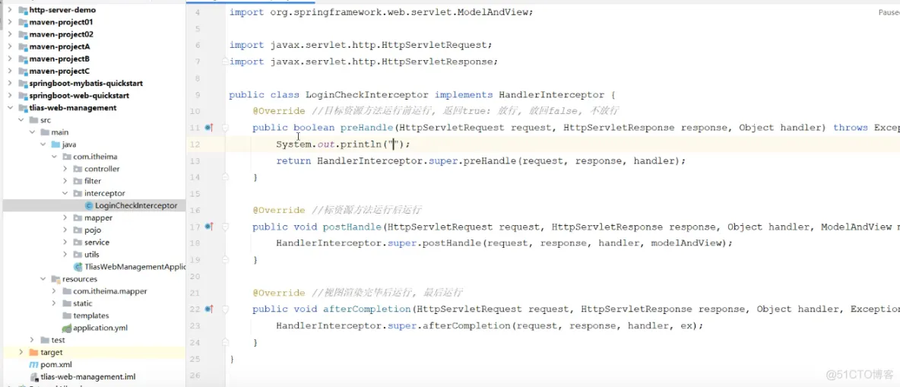Image resolution: width=900 pixels, height=387 pixels.
Task: Collapse the tlias-web-management module
Action: pos(10,107)
